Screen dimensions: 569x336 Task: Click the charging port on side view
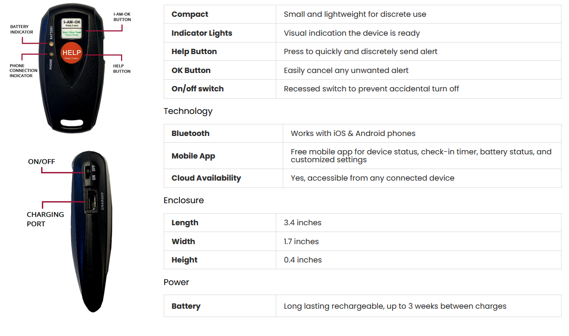click(x=90, y=201)
